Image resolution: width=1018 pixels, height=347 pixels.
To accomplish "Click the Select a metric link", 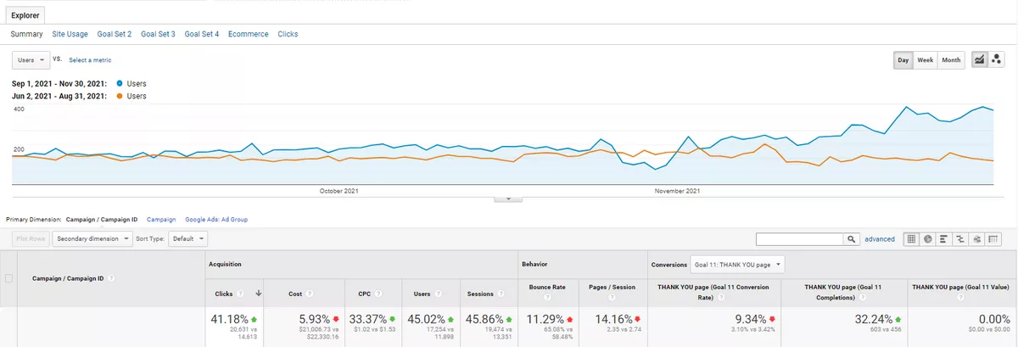I will 90,60.
